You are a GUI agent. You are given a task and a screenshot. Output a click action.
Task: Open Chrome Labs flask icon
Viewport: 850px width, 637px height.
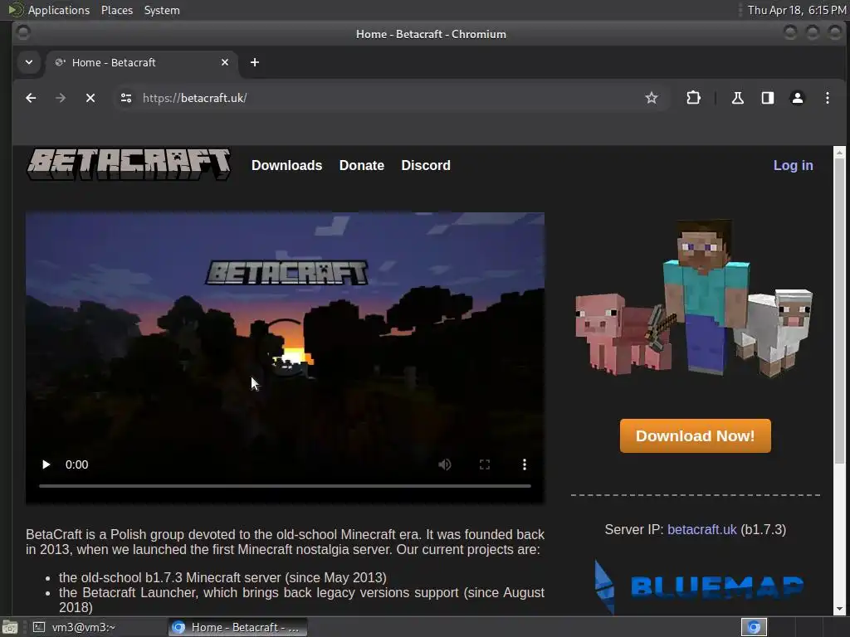click(x=737, y=98)
